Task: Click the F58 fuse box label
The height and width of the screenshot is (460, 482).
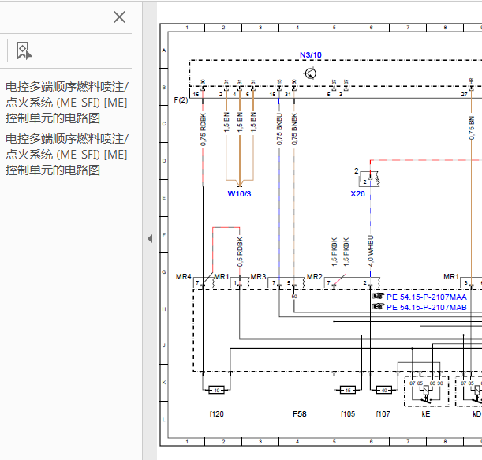Action: click(x=300, y=414)
